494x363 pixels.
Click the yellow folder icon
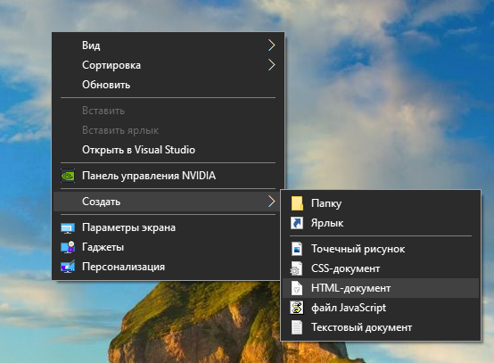tap(297, 203)
